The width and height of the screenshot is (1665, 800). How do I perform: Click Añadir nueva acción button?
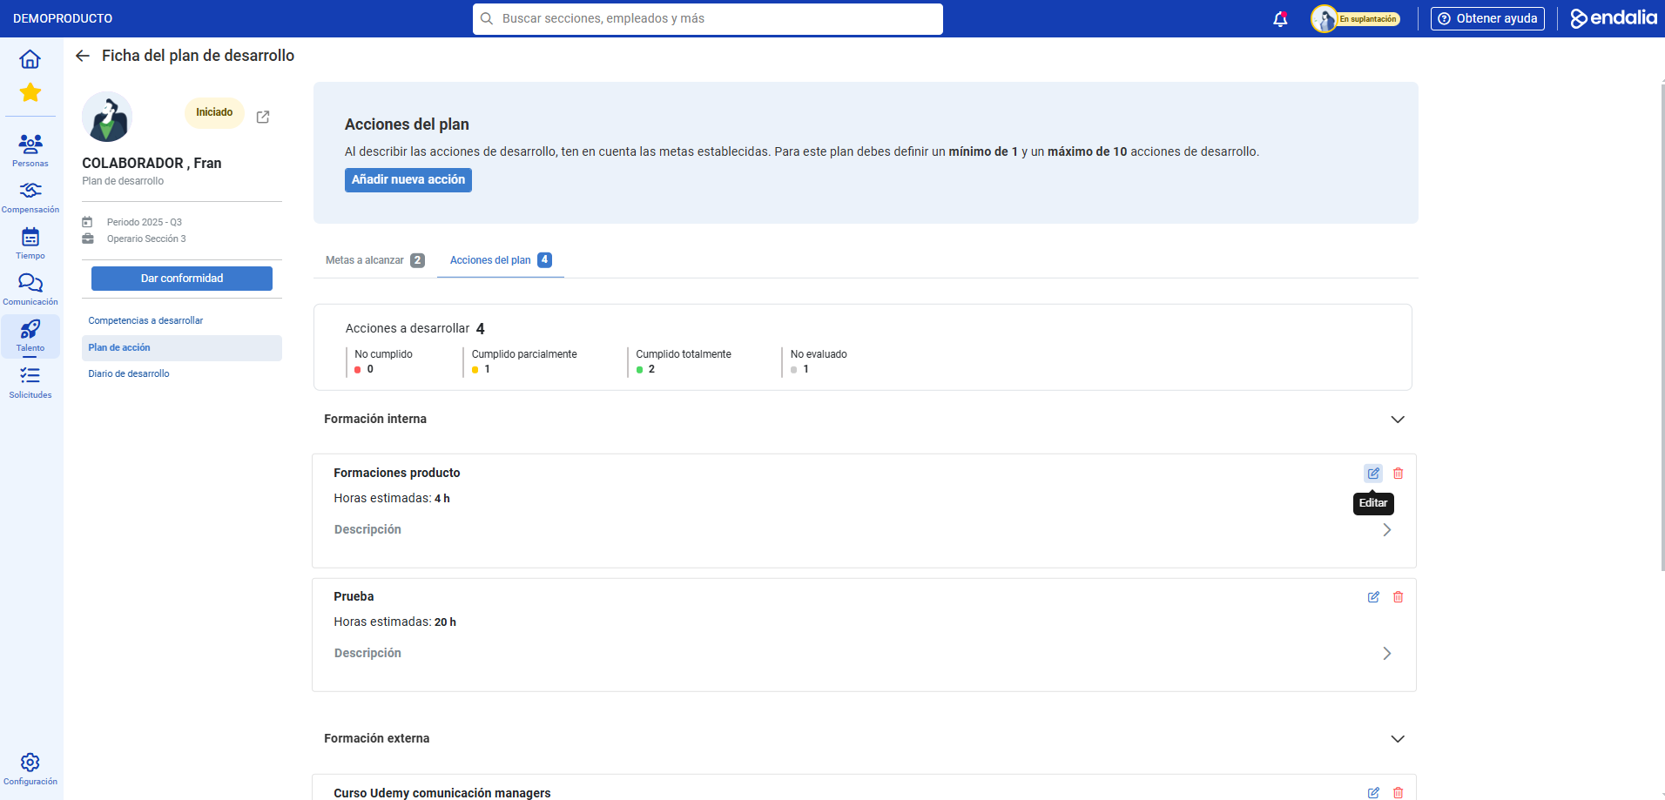tap(408, 180)
